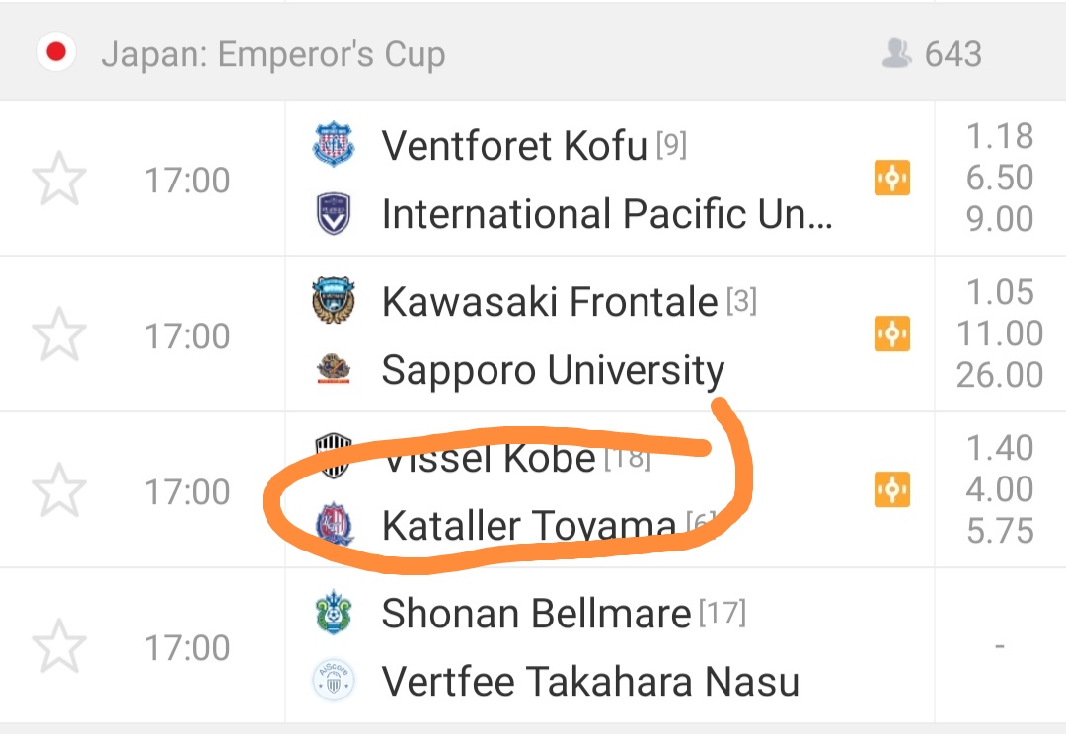Click the Sapporo University team logo

point(334,370)
